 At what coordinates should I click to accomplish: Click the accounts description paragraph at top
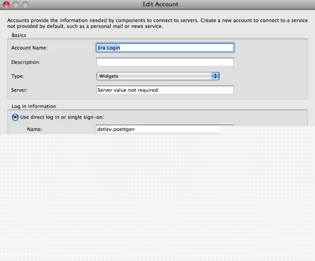tap(157, 23)
